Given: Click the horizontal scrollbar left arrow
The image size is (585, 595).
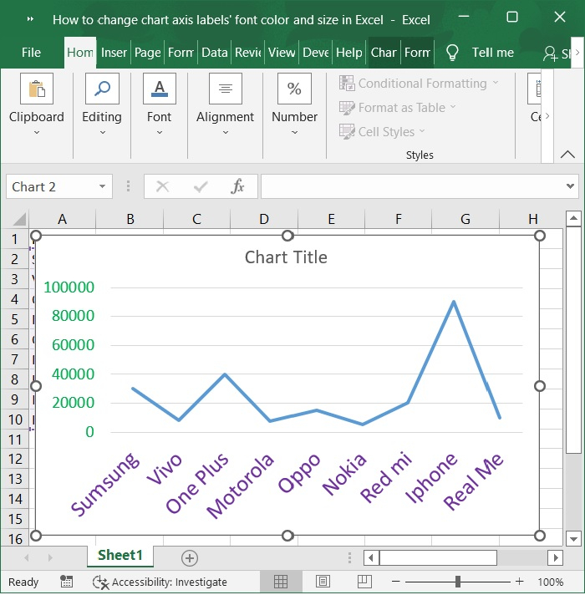Looking at the screenshot, I should 371,558.
